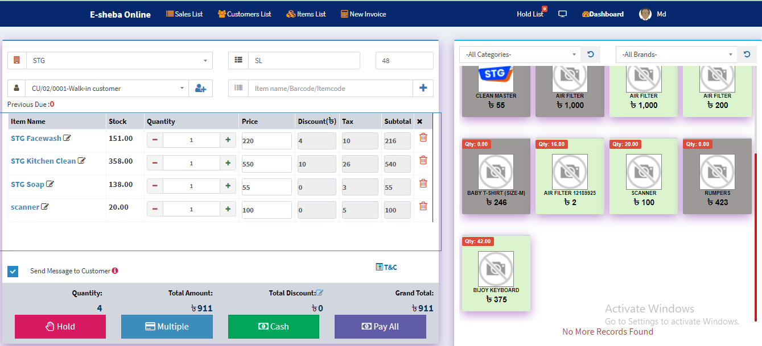Screen dimensions: 762x346
Task: Decrease STG Facewash quantity with minus
Action: tap(155, 140)
